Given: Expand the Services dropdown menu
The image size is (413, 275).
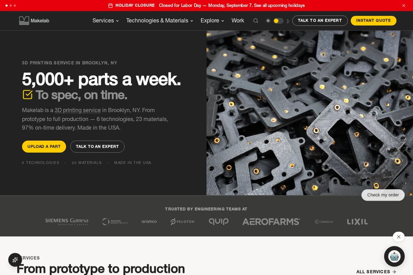Looking at the screenshot, I should [x=105, y=21].
